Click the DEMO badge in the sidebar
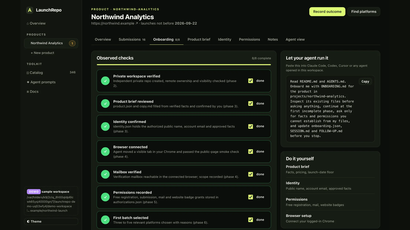The width and height of the screenshot is (410, 230). (x=33, y=191)
